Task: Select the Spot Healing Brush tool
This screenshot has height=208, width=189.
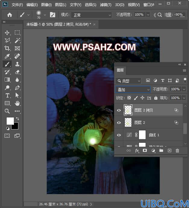Action: (x=17, y=56)
